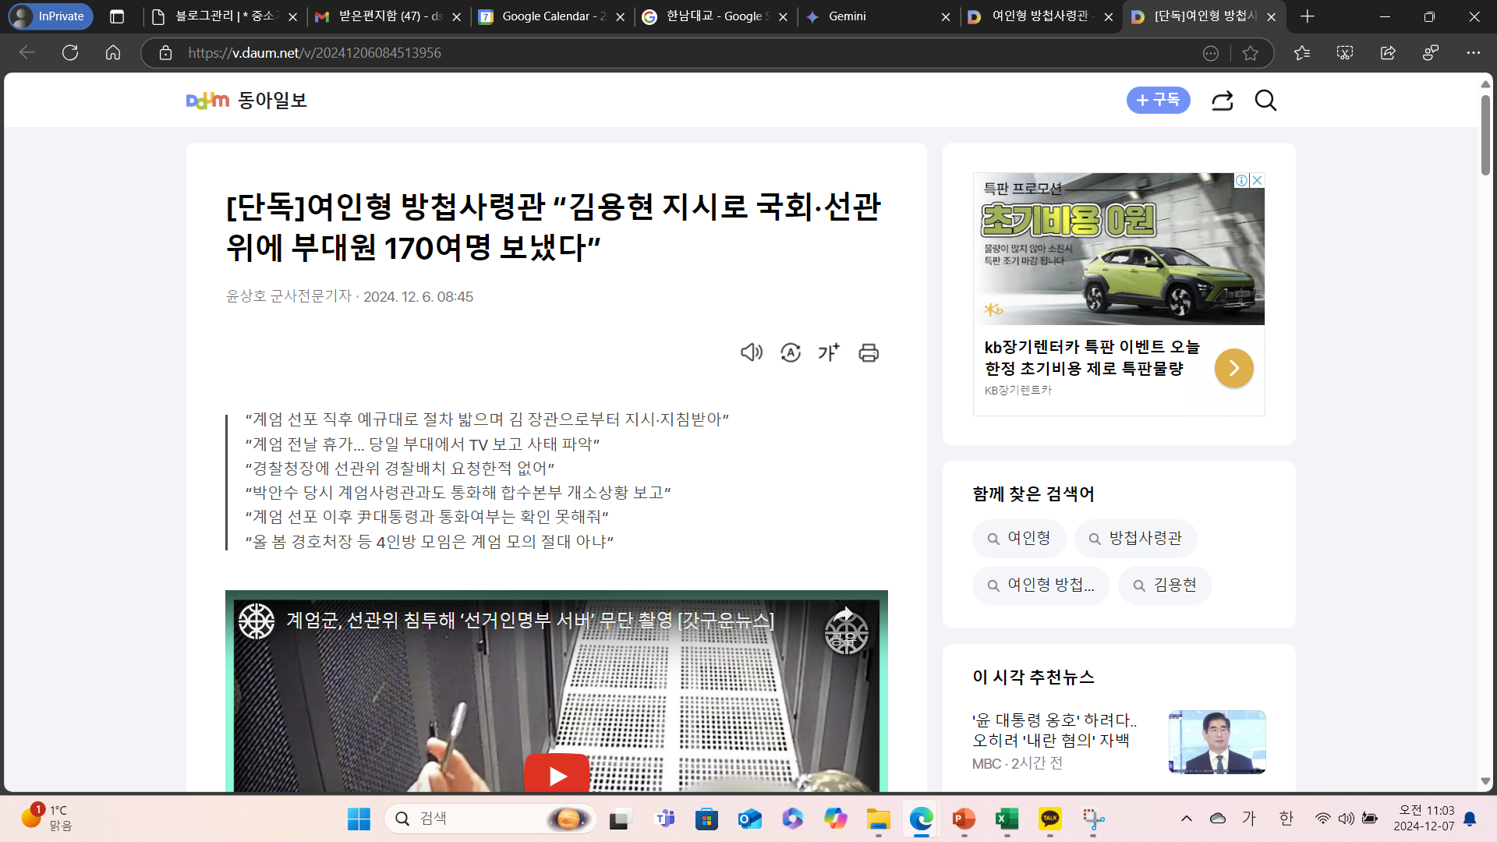Click the browser refresh icon
This screenshot has width=1497, height=842.
70,53
